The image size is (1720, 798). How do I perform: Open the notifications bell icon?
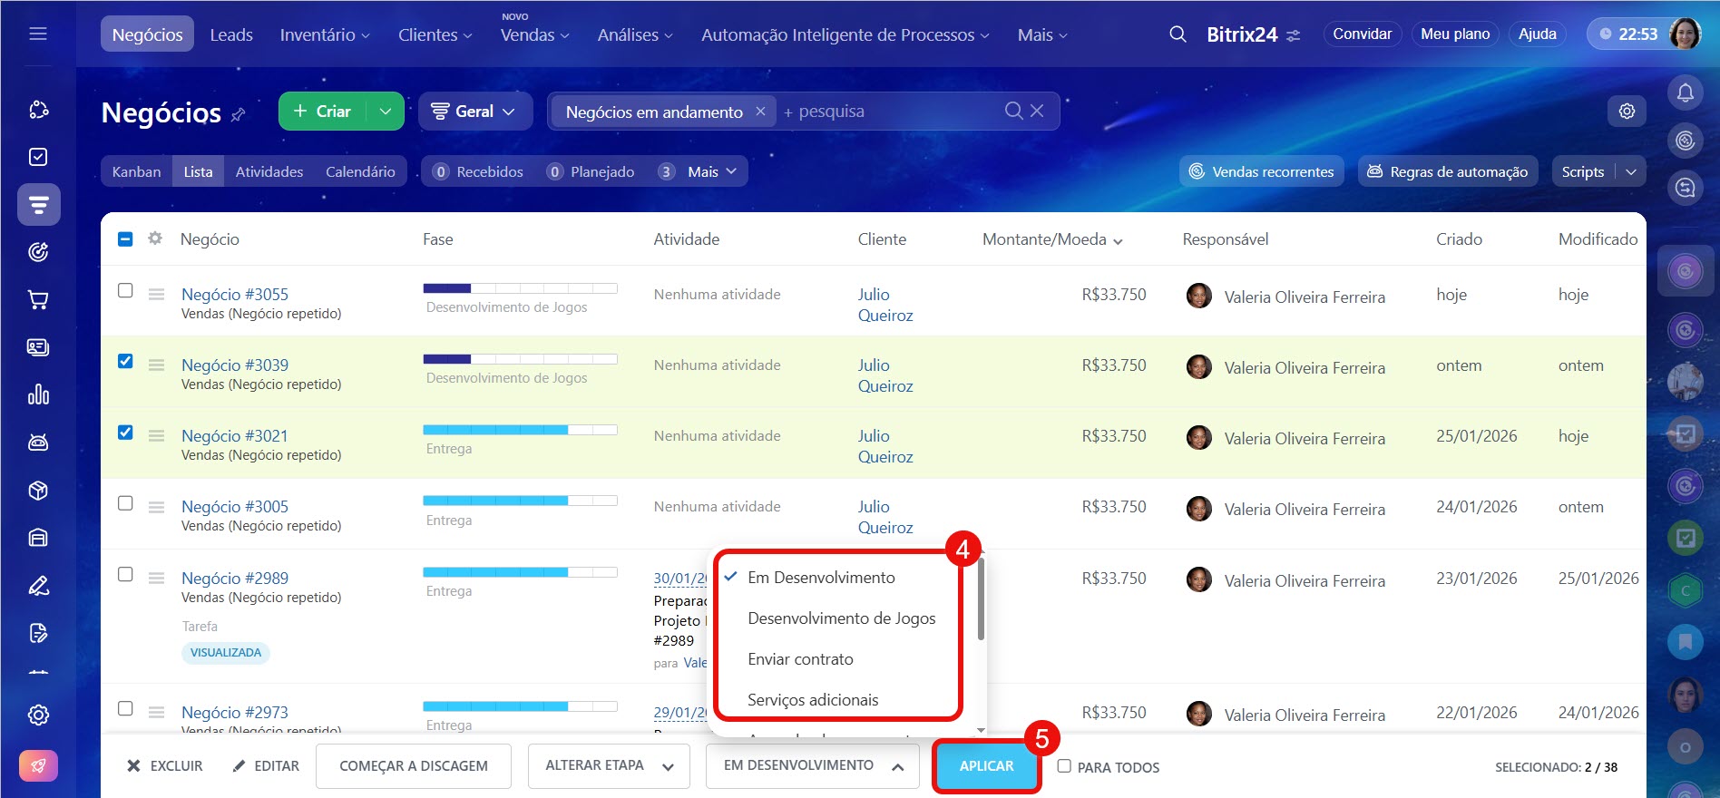coord(1685,92)
